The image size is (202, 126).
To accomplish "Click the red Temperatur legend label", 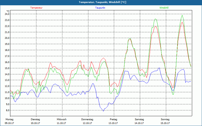I will pyautogui.click(x=36, y=8).
